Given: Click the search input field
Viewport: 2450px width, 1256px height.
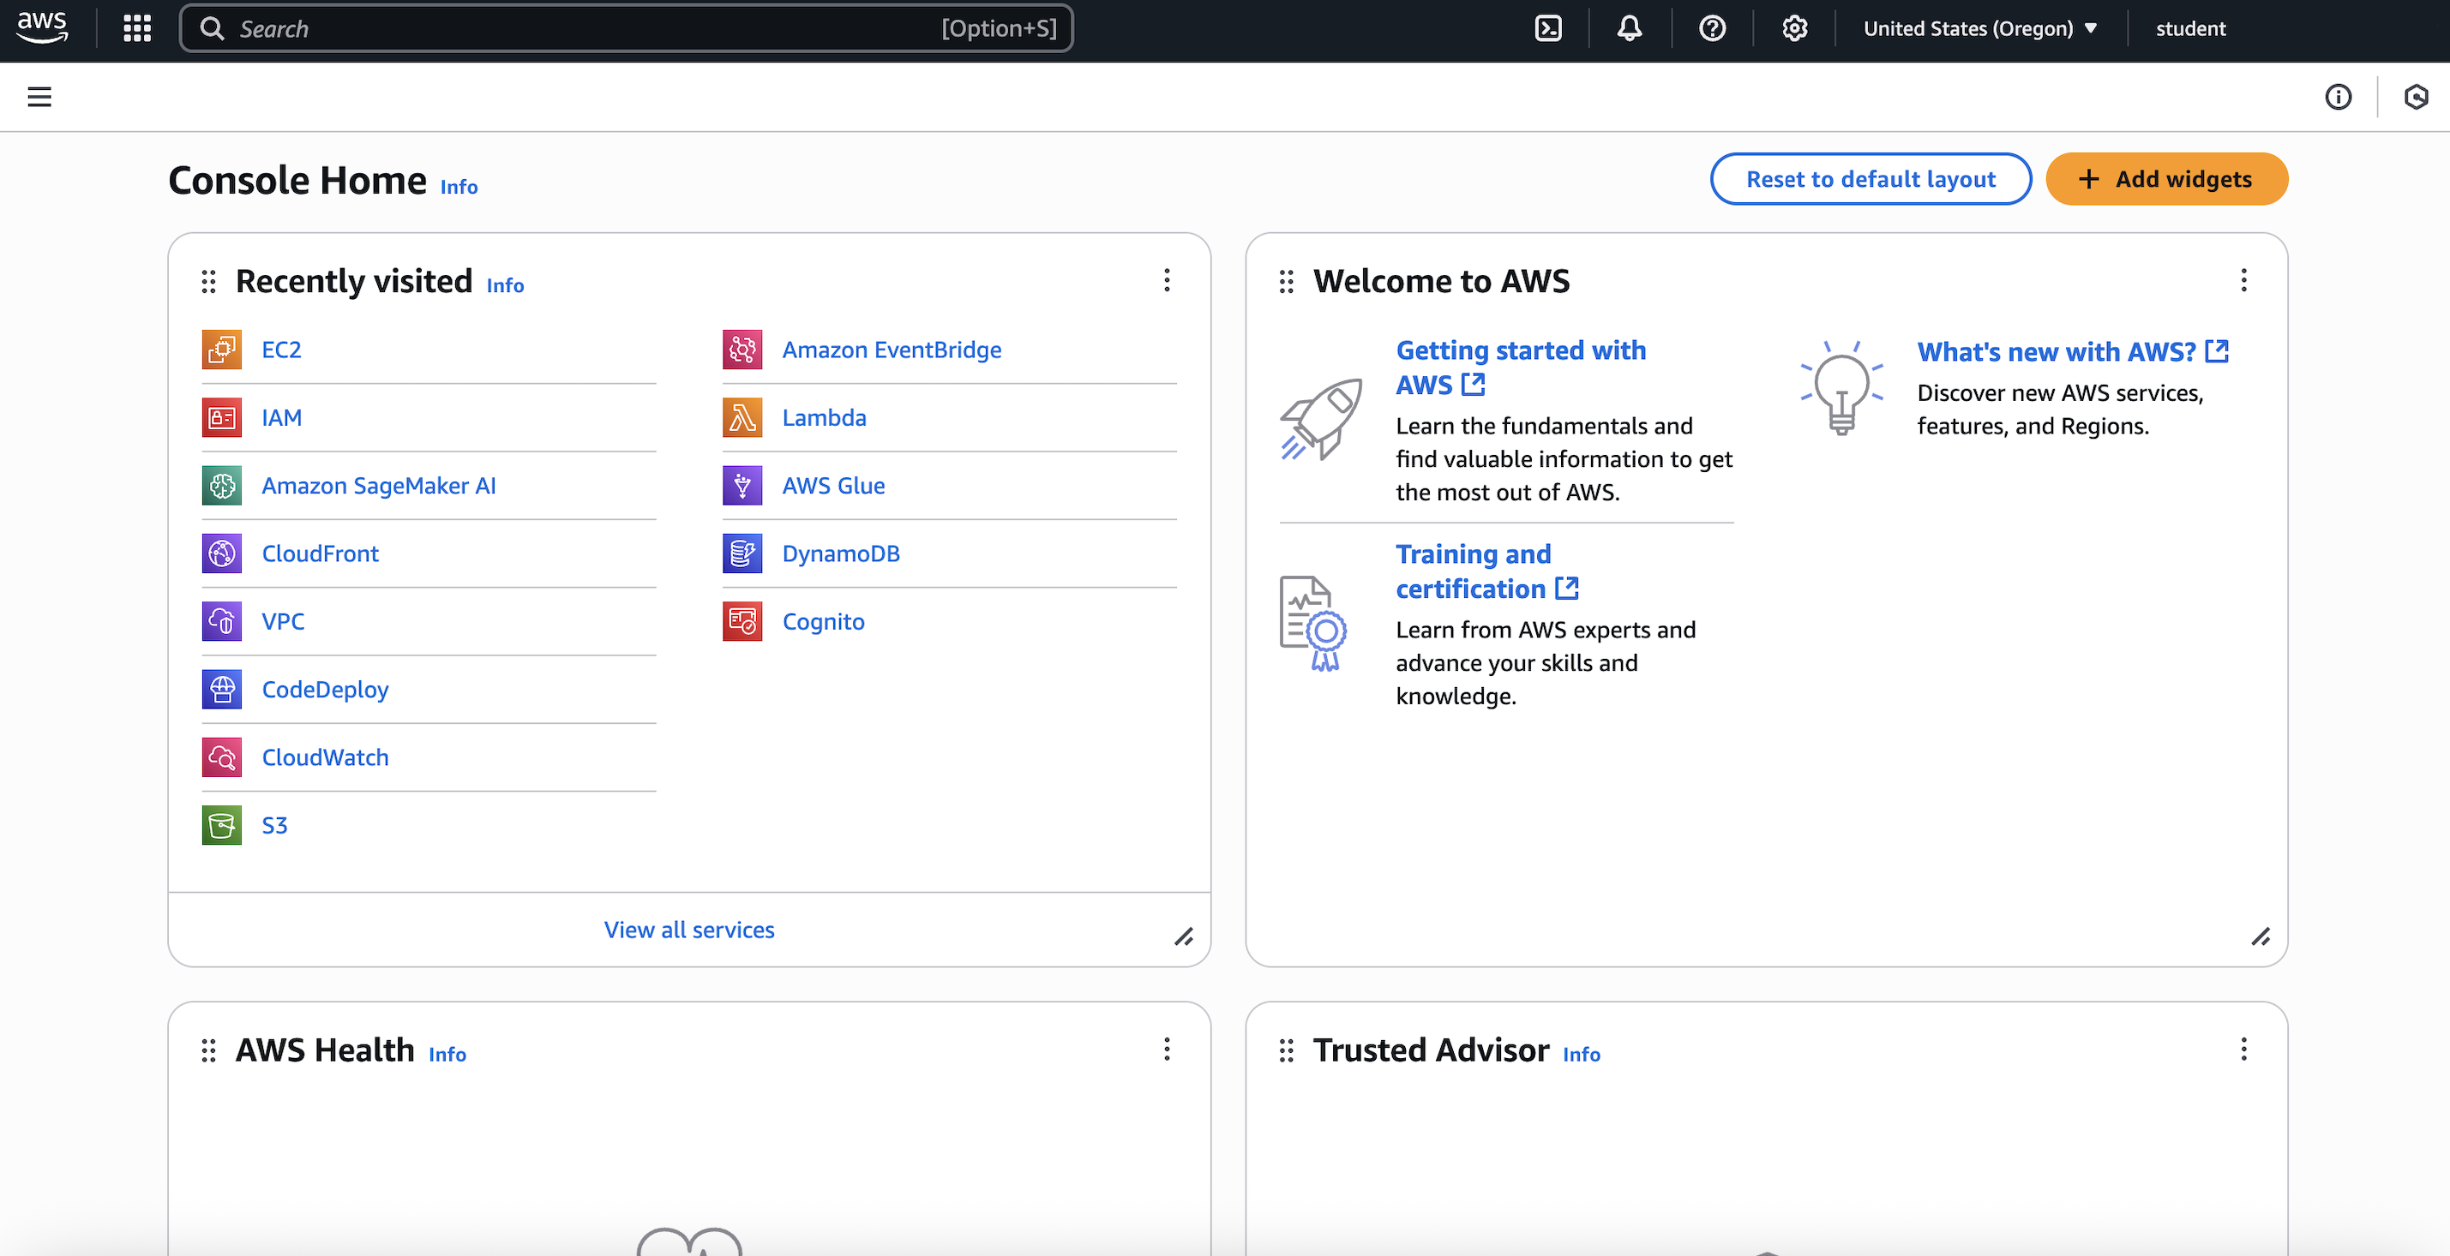Looking at the screenshot, I should (626, 27).
